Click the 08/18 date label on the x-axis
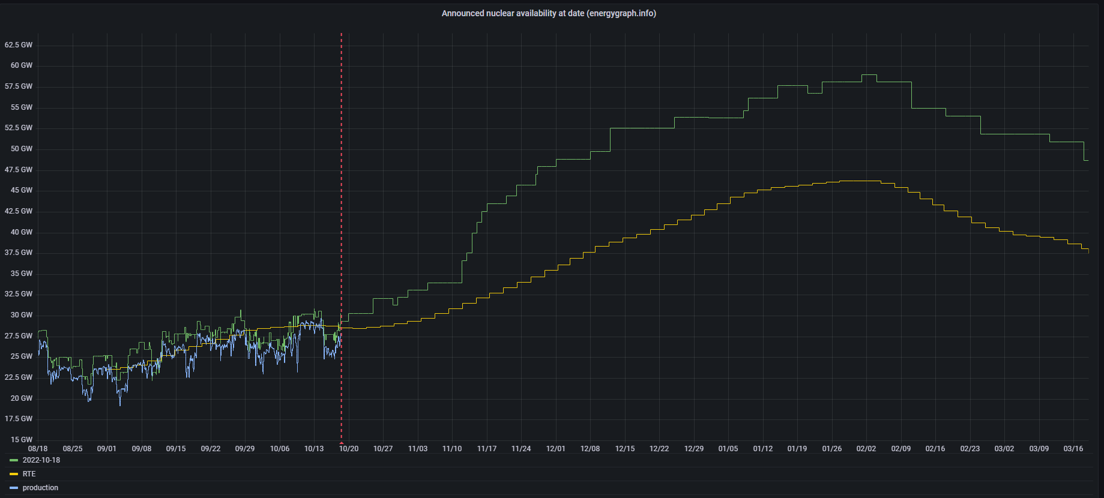Screen dimensions: 1104x498 (38, 449)
